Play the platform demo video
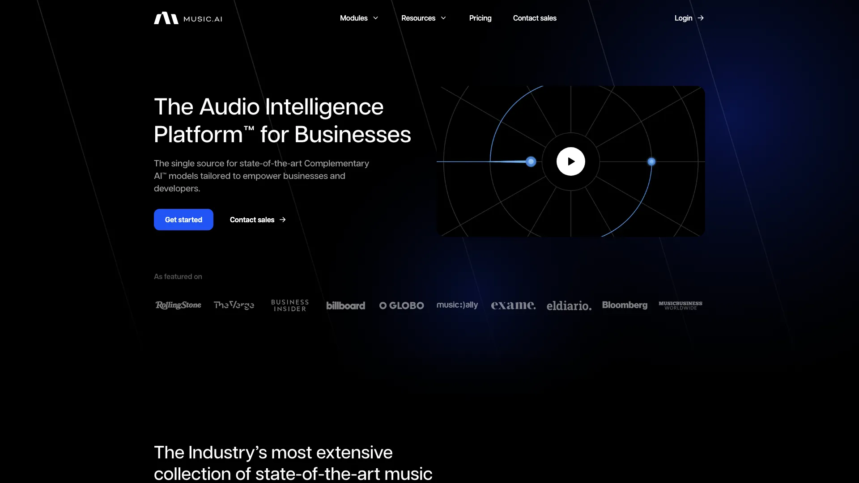 (x=570, y=161)
